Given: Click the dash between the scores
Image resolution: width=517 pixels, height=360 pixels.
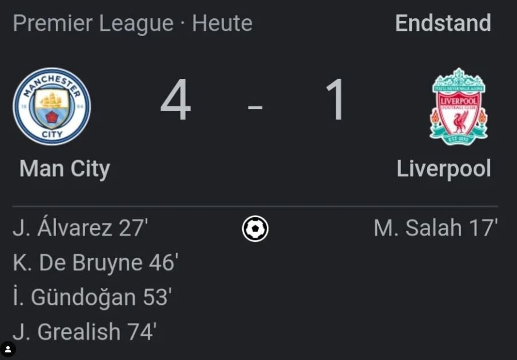Looking at the screenshot, I should 255,107.
